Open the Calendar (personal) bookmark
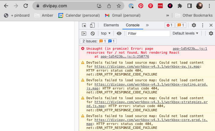Image resolution: width=215 pixels, height=131 pixels. [x=79, y=15]
